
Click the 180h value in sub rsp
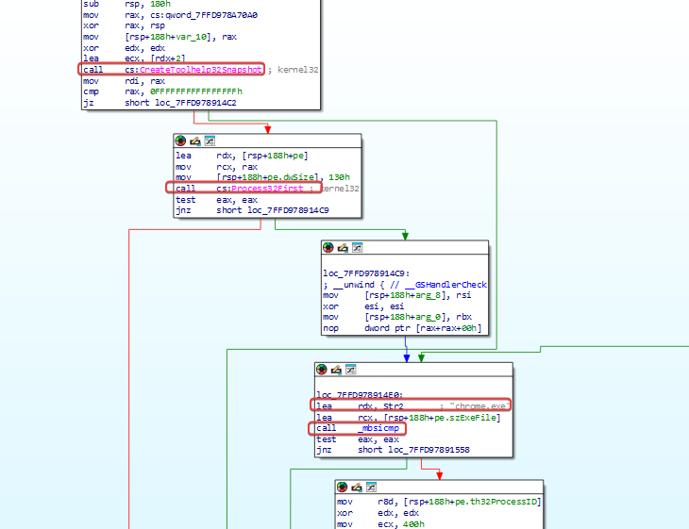click(160, 4)
